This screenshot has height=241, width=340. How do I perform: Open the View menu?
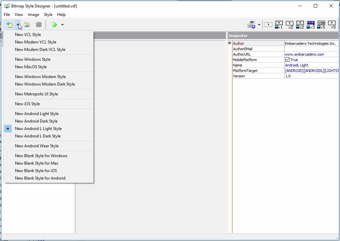pos(19,15)
